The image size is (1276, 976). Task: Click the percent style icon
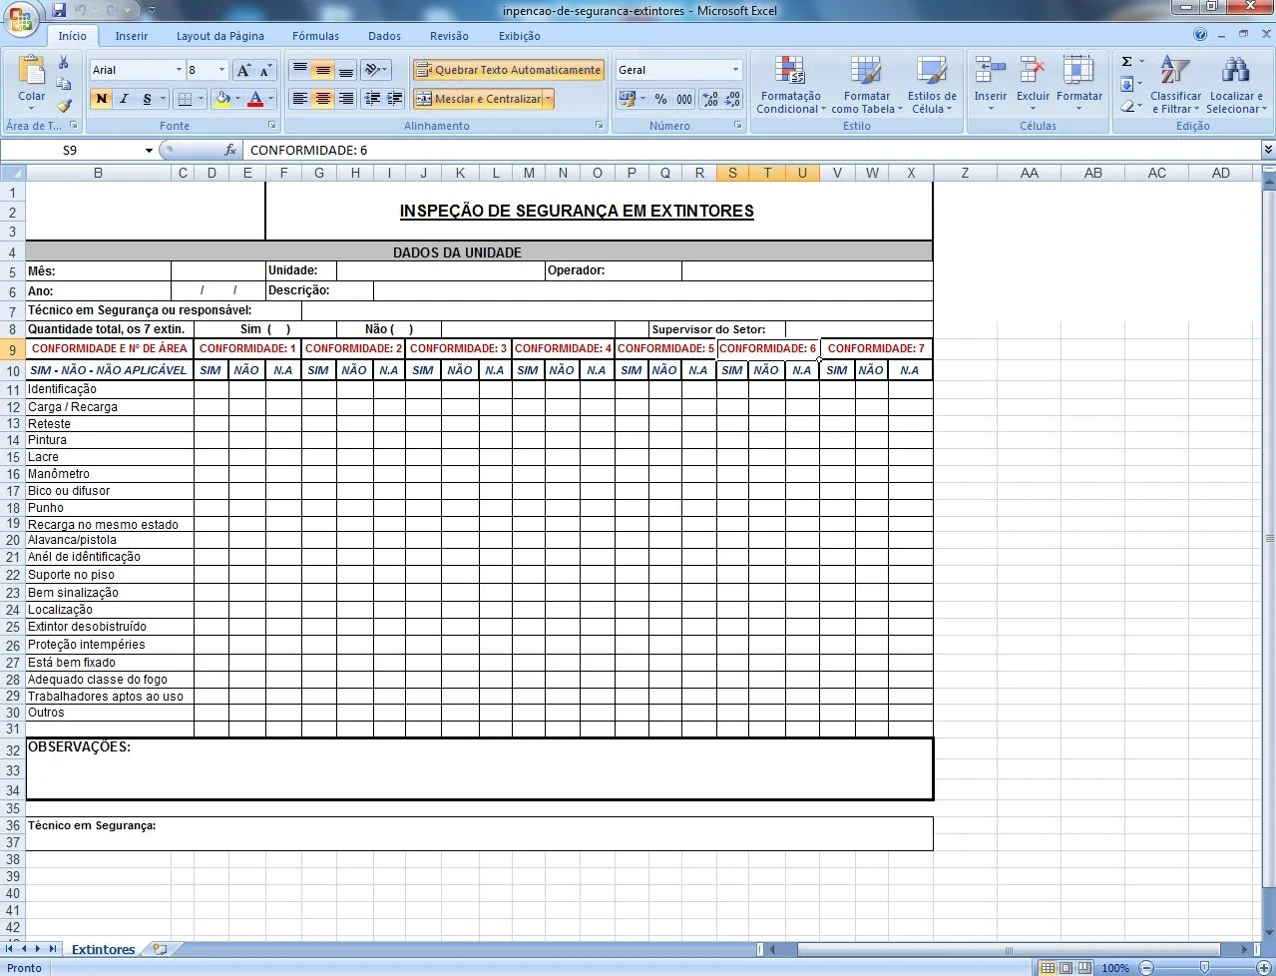click(x=660, y=99)
